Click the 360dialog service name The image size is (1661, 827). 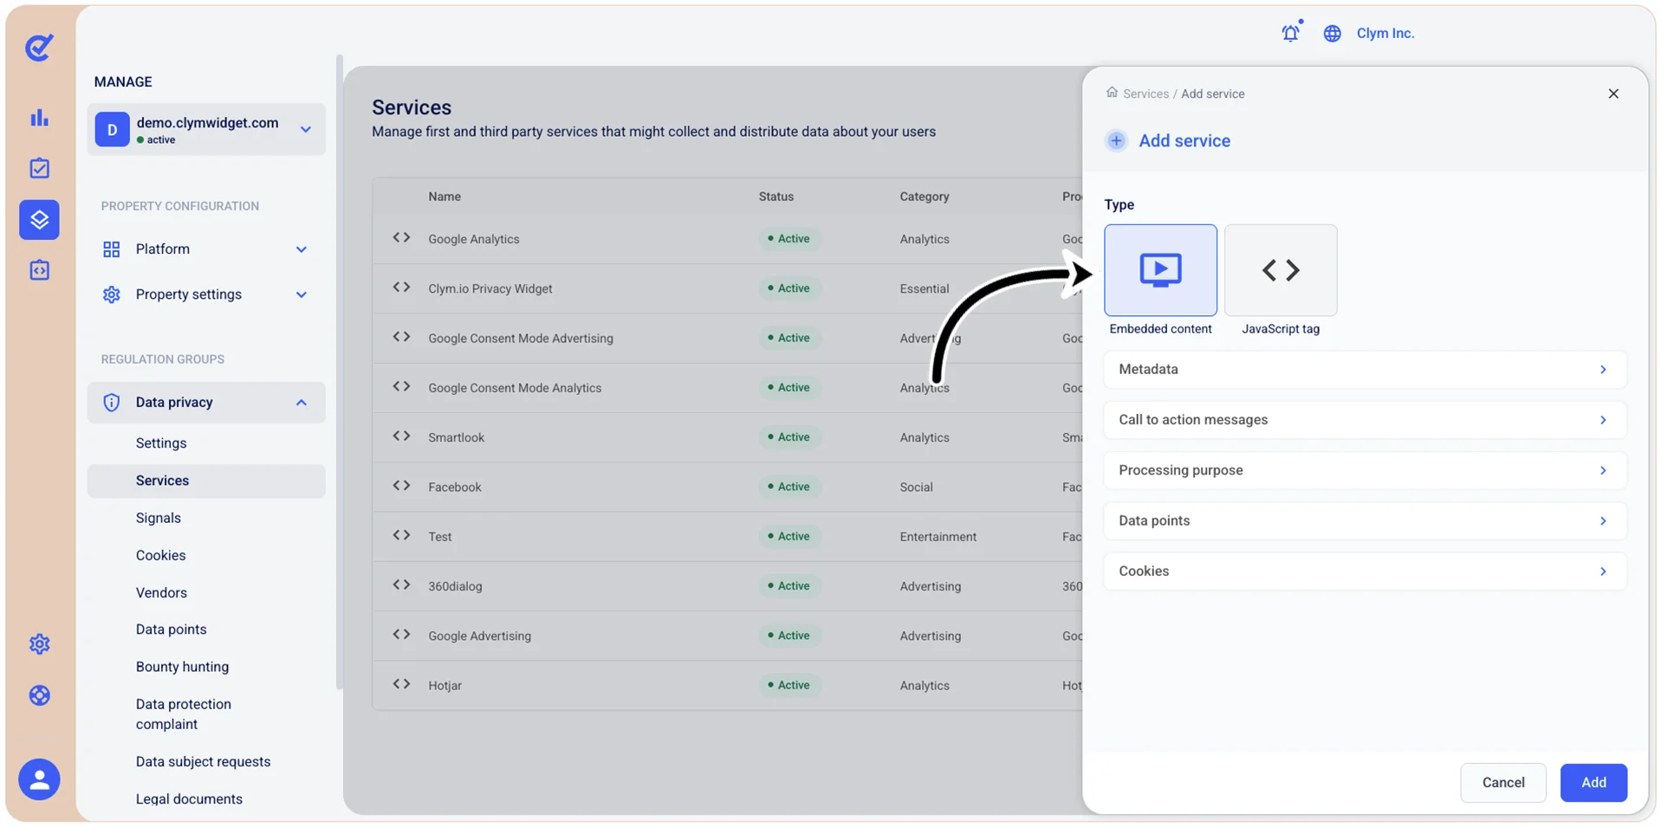coord(455,586)
